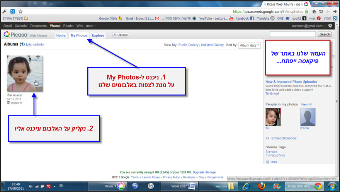Open the Translate bookmark

click(x=265, y=19)
